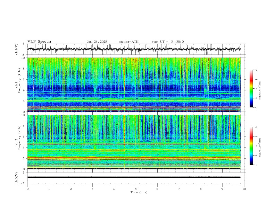
Task: Click the time axis tick label "10"
Action: (x=244, y=189)
